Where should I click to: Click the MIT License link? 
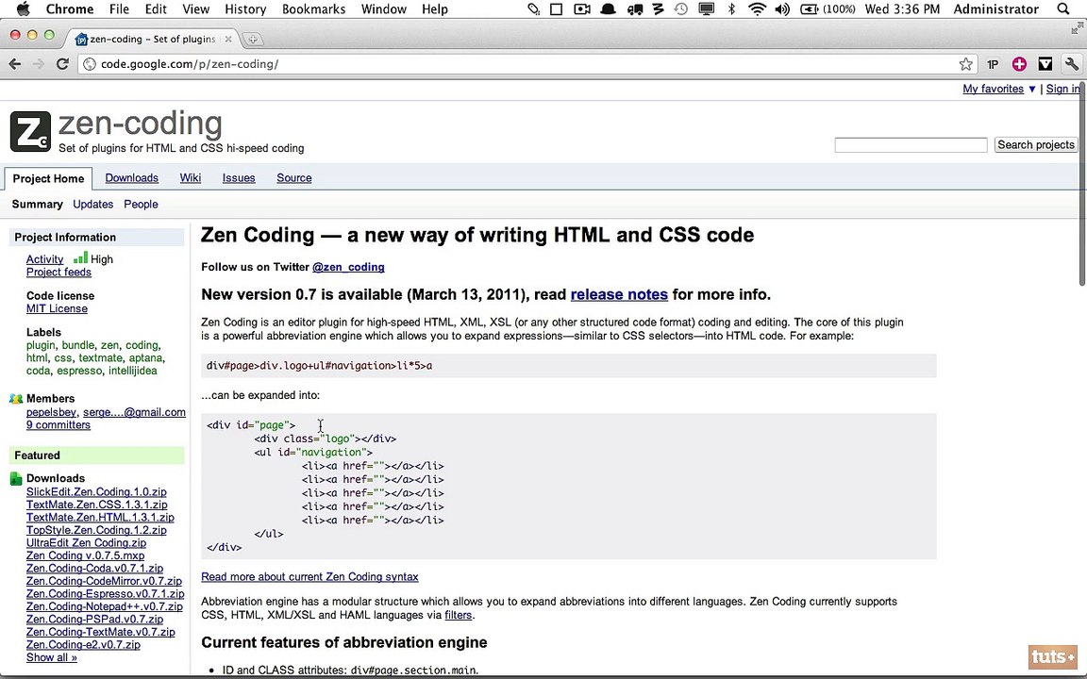click(x=57, y=308)
